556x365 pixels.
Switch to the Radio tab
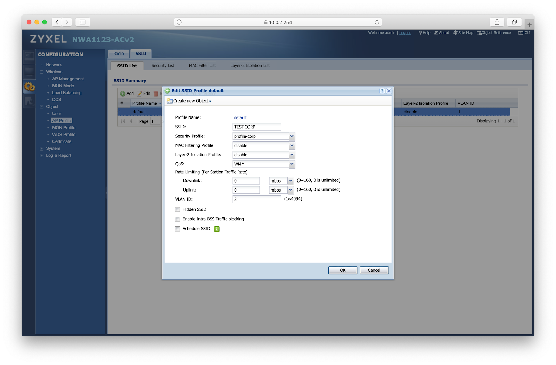[118, 54]
